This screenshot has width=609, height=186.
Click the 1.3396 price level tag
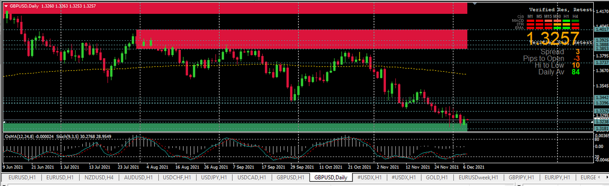[x=602, y=102]
